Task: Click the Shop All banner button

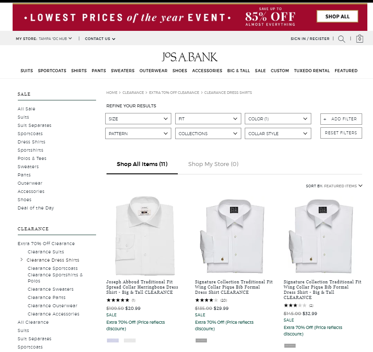Action: (337, 17)
